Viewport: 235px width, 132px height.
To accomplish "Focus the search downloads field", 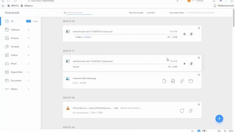I will pyautogui.click(x=79, y=12).
